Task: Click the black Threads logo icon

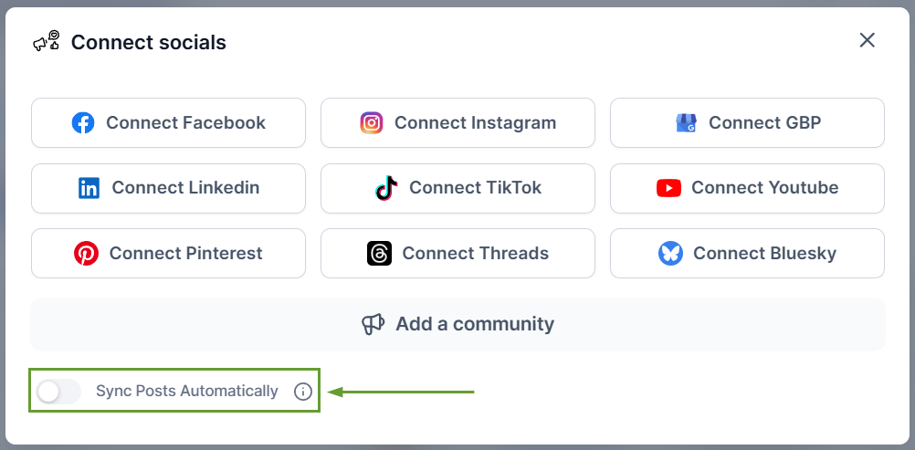Action: [379, 254]
